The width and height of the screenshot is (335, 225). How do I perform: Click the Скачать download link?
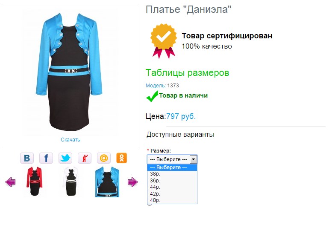(70, 140)
